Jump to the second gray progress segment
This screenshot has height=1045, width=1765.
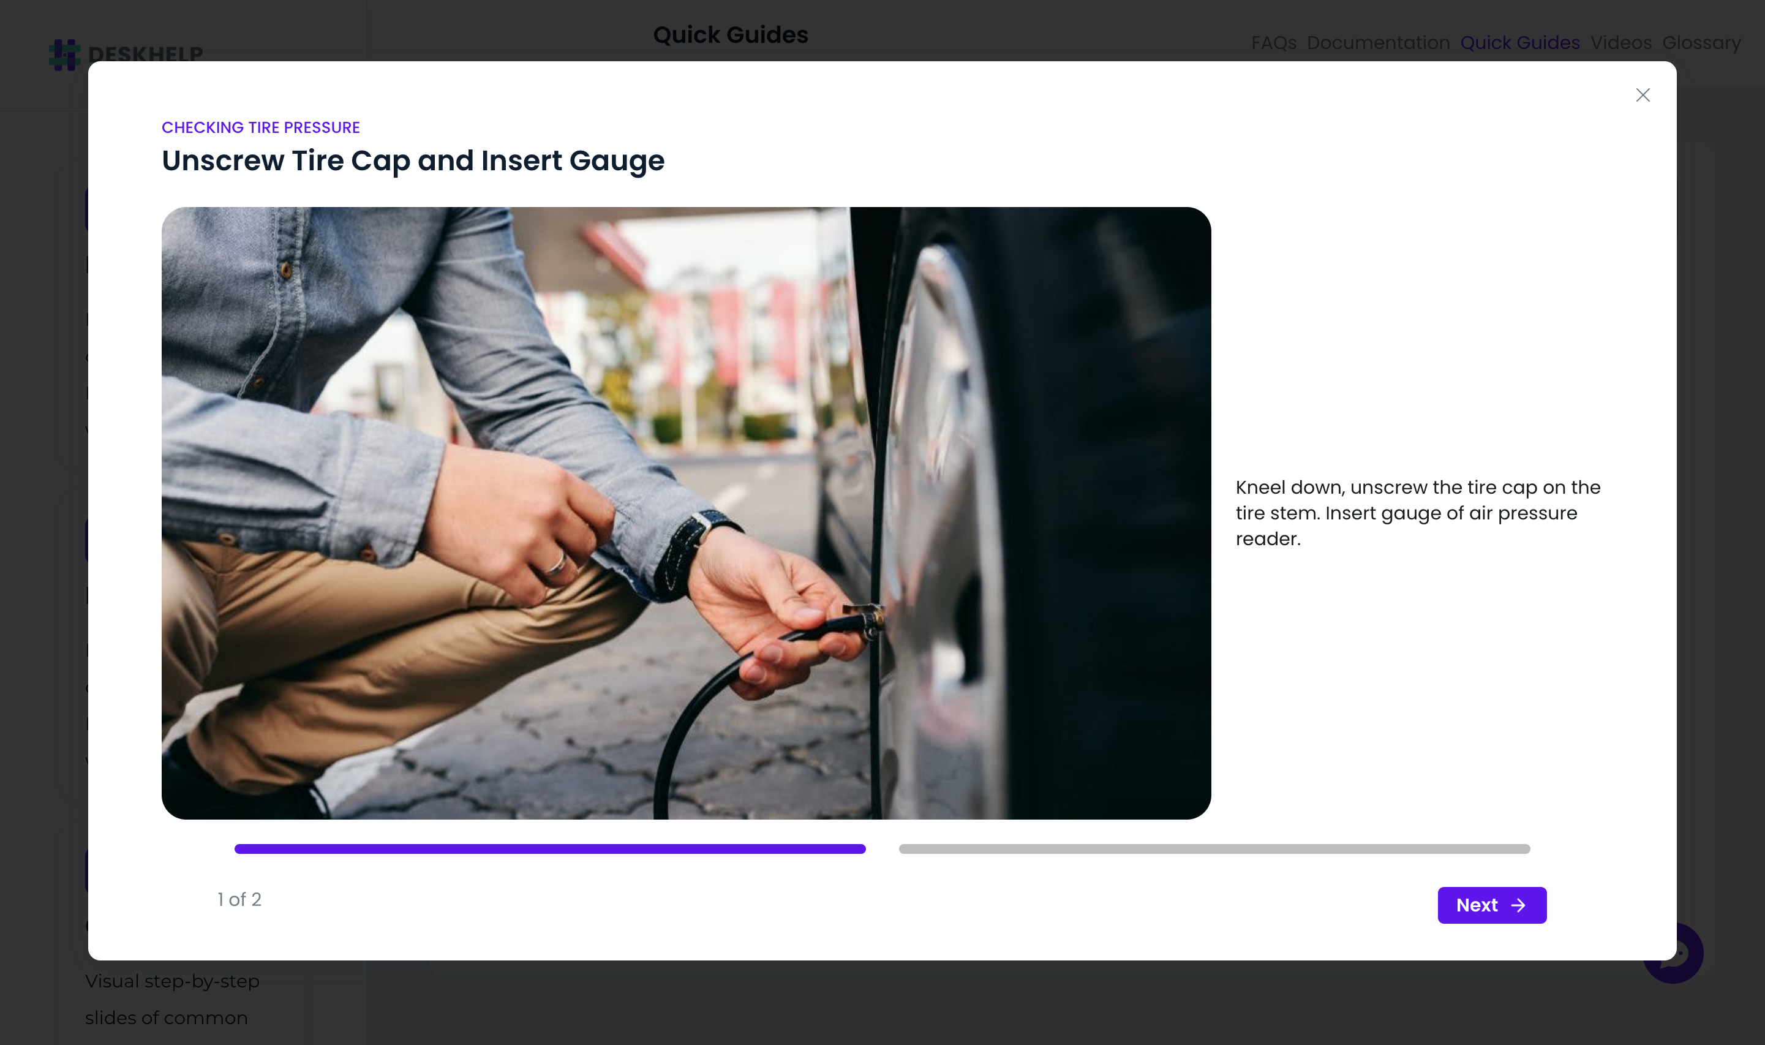click(x=1214, y=848)
